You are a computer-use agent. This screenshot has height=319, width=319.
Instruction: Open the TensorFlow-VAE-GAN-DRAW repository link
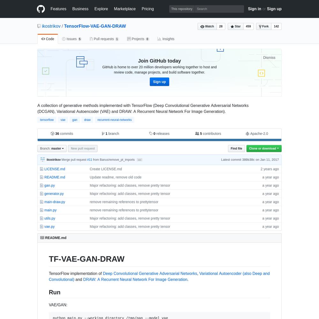point(95,26)
